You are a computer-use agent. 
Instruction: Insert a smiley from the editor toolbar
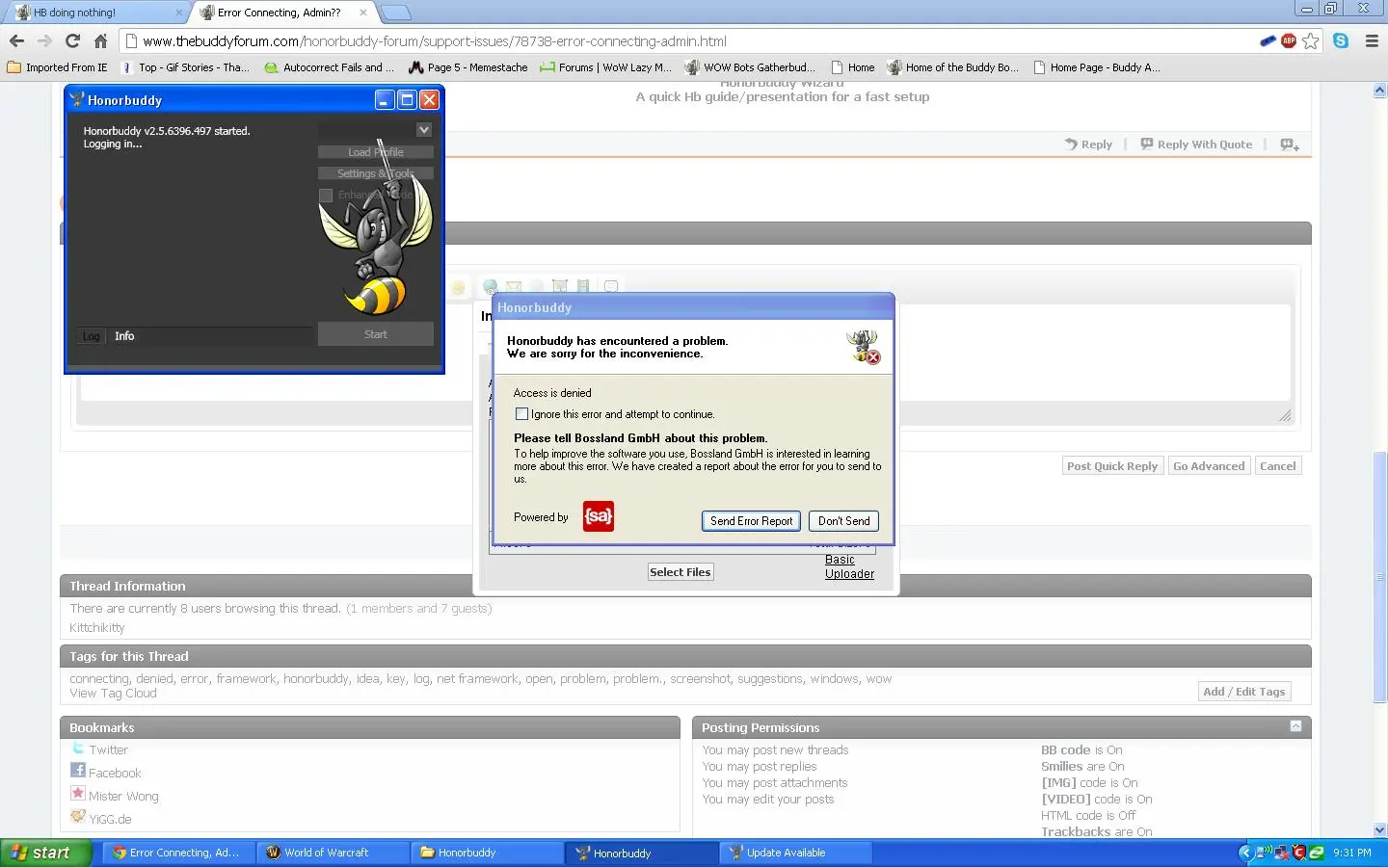click(x=458, y=287)
